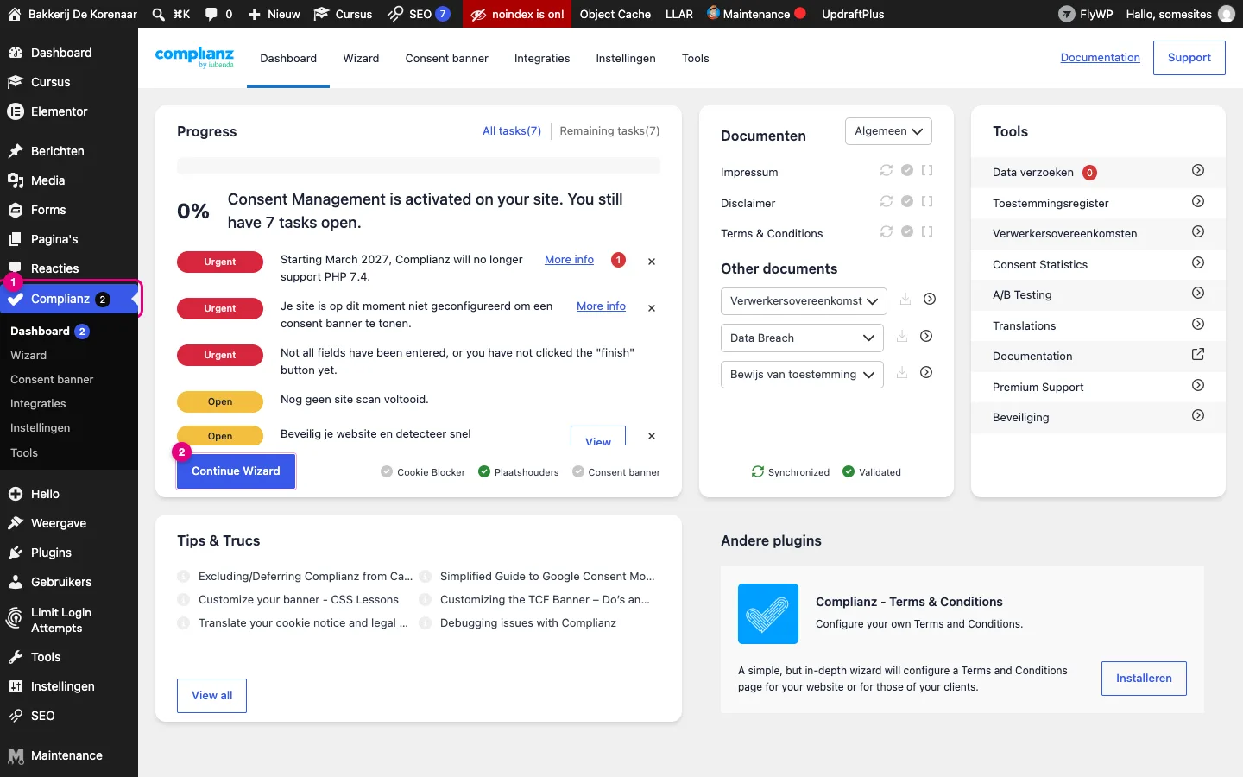
Task: Dismiss the PHP 7.4 urgent notice
Action: 652,262
